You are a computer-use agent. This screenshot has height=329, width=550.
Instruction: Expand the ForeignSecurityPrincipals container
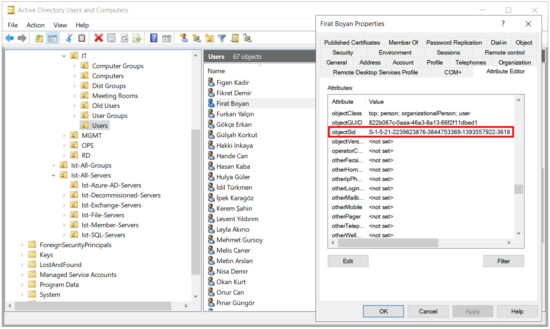(x=22, y=245)
